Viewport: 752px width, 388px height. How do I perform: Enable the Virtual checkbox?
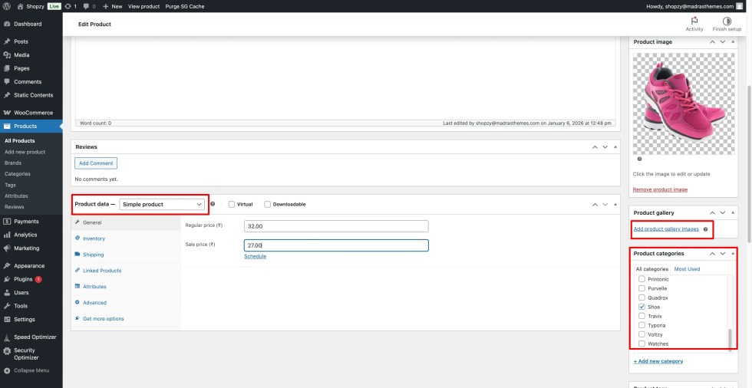[232, 205]
